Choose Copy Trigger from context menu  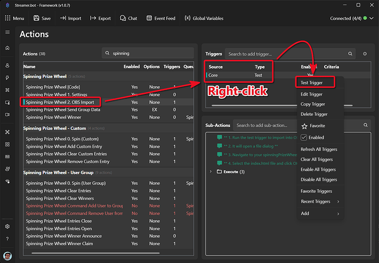(x=313, y=104)
